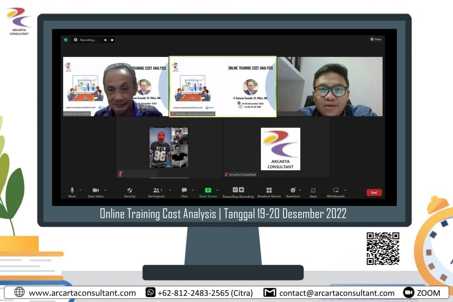Open the Chat panel
The height and width of the screenshot is (302, 453).
[x=184, y=191]
